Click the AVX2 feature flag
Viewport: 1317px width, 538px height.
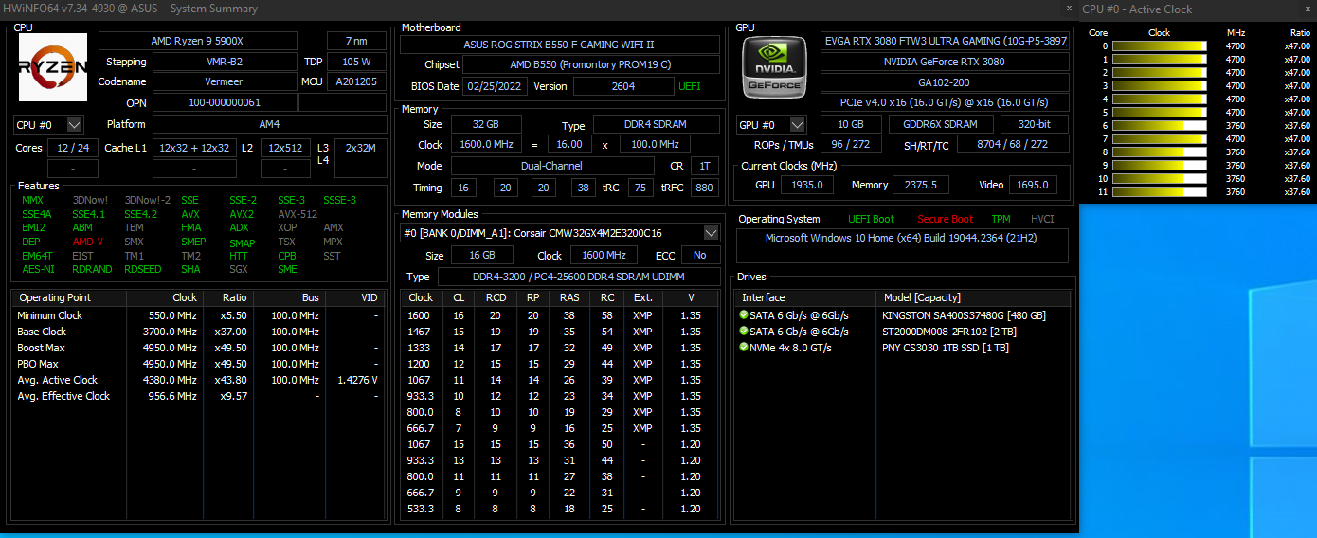(x=242, y=214)
